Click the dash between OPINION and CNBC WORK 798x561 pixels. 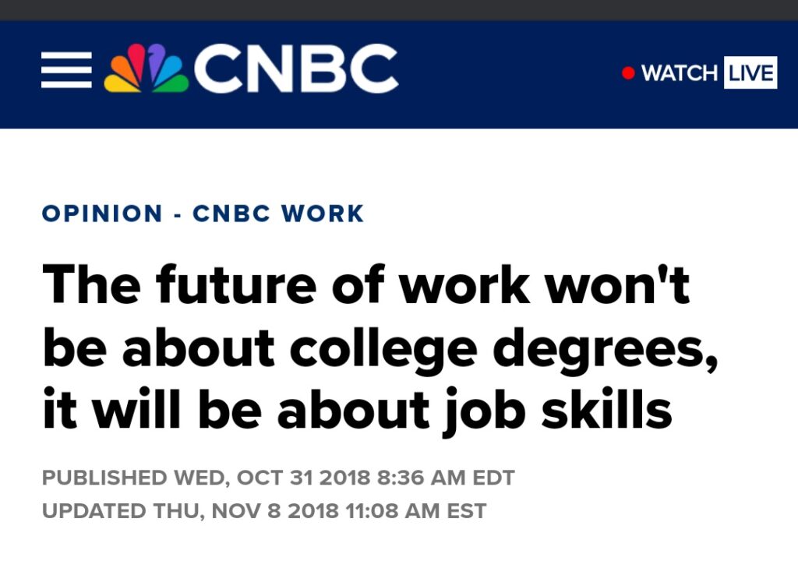[178, 213]
